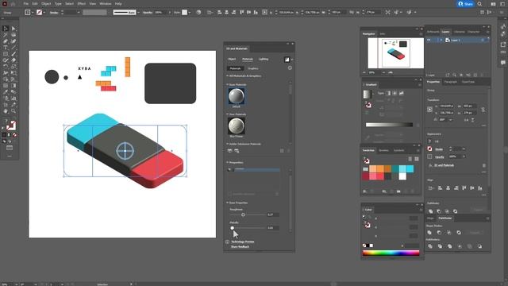Click the Roughness value field
The width and height of the screenshot is (508, 286).
pyautogui.click(x=273, y=214)
